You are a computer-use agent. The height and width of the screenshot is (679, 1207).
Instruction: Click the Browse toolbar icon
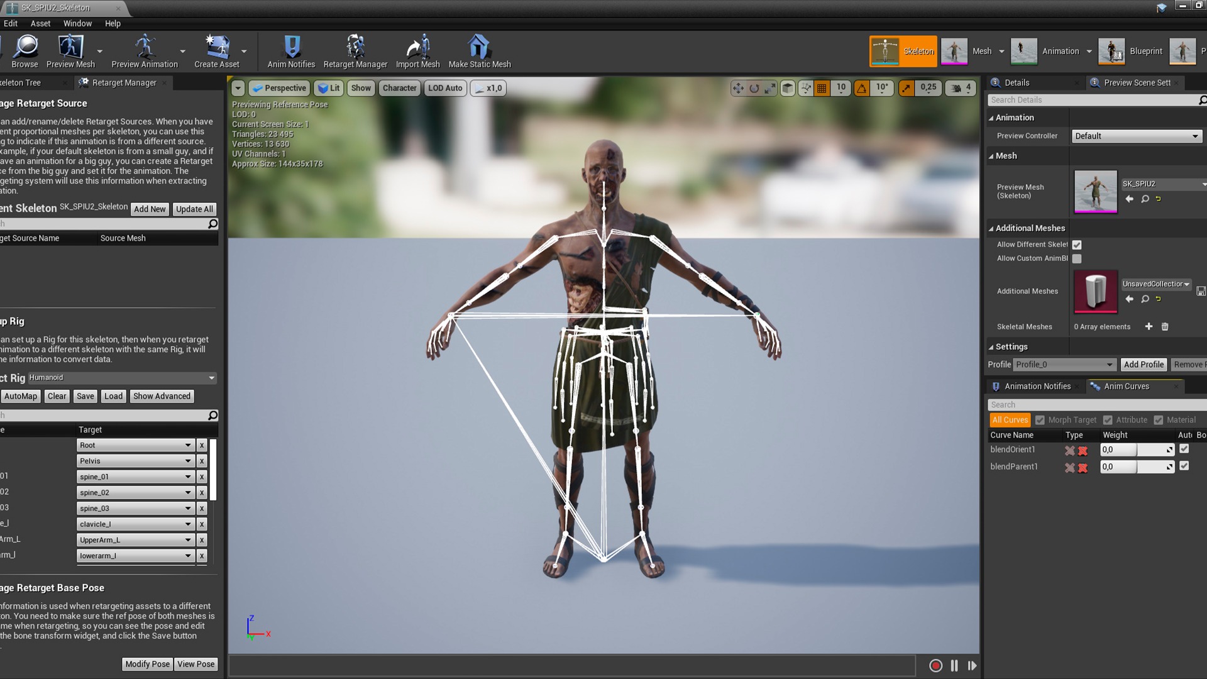point(25,51)
